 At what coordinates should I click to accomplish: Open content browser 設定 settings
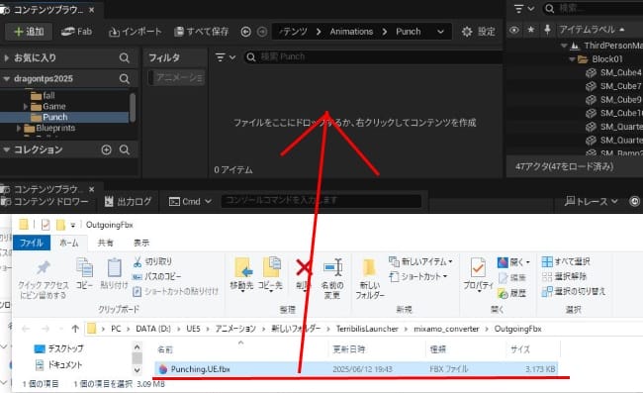pos(478,32)
